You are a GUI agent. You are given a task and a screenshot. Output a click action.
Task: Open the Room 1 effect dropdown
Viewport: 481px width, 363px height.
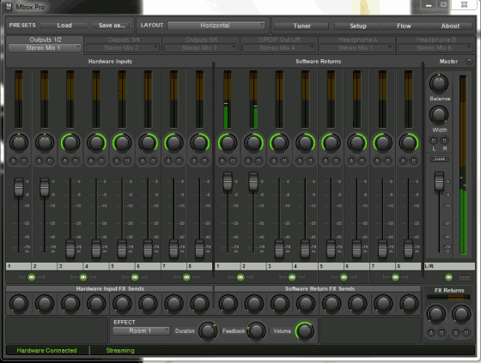141,330
